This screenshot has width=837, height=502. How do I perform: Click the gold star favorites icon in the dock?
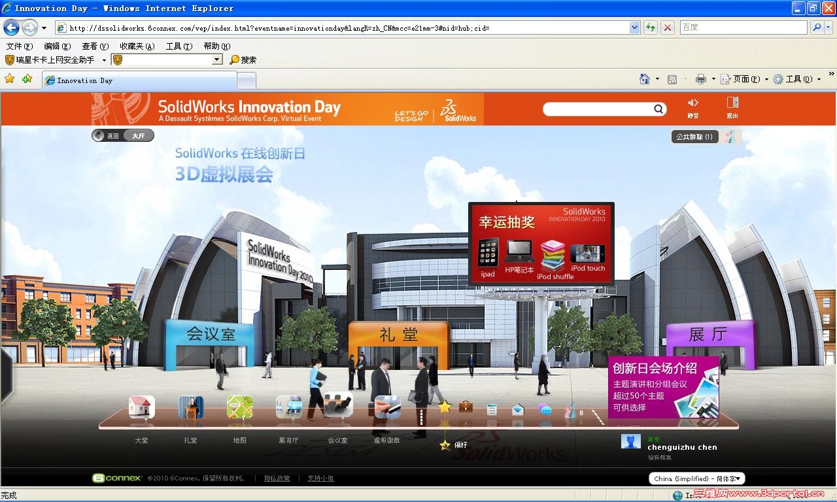tap(445, 407)
